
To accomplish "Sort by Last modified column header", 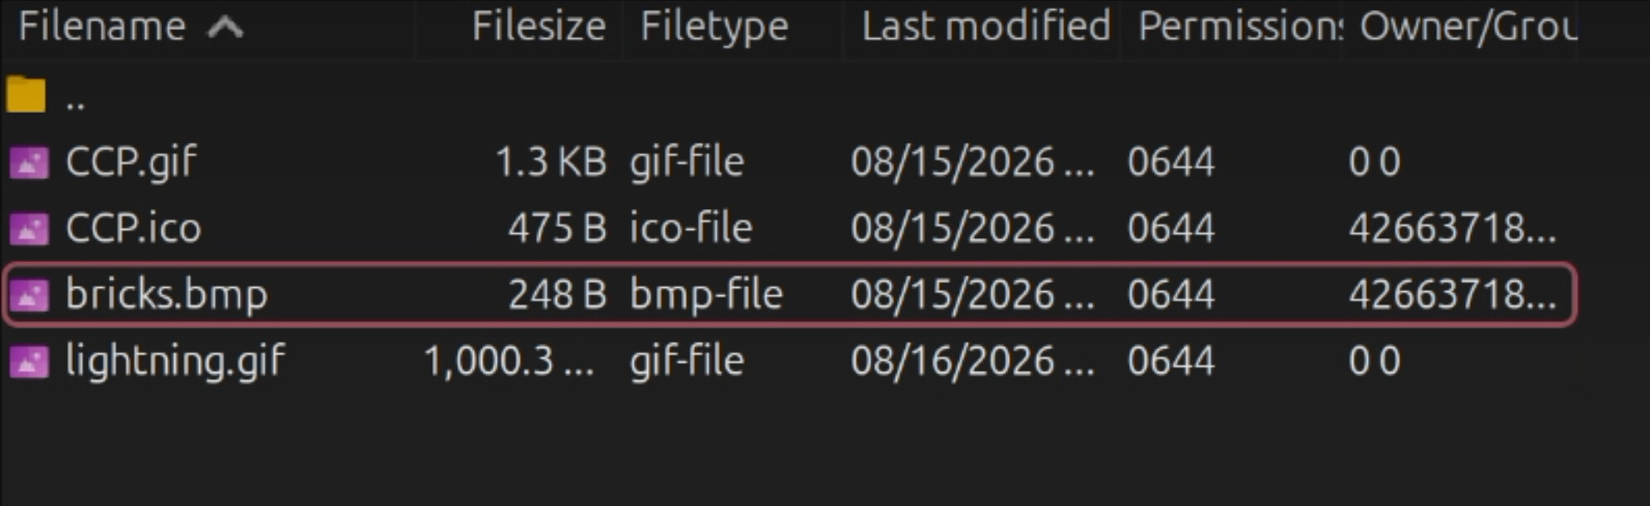I will [x=986, y=27].
